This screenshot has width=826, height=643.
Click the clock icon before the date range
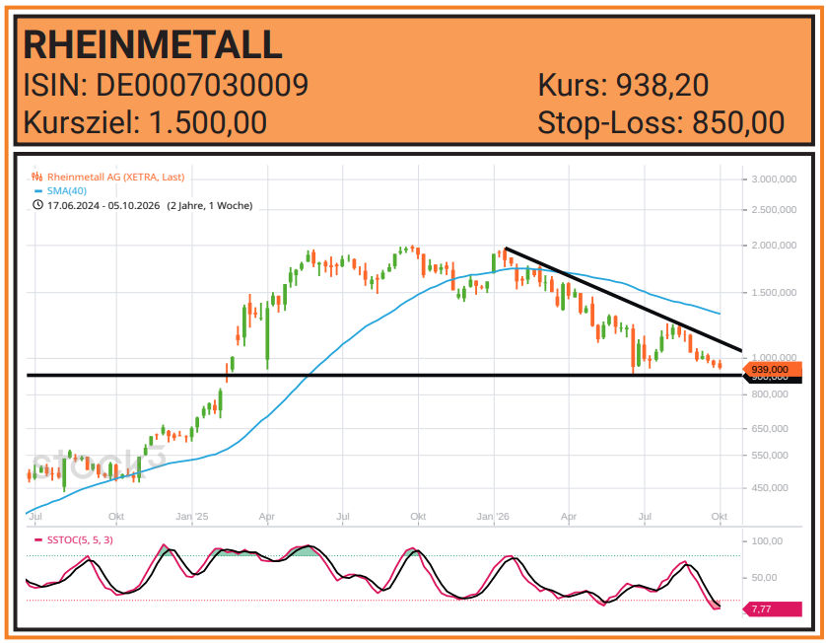coord(37,205)
